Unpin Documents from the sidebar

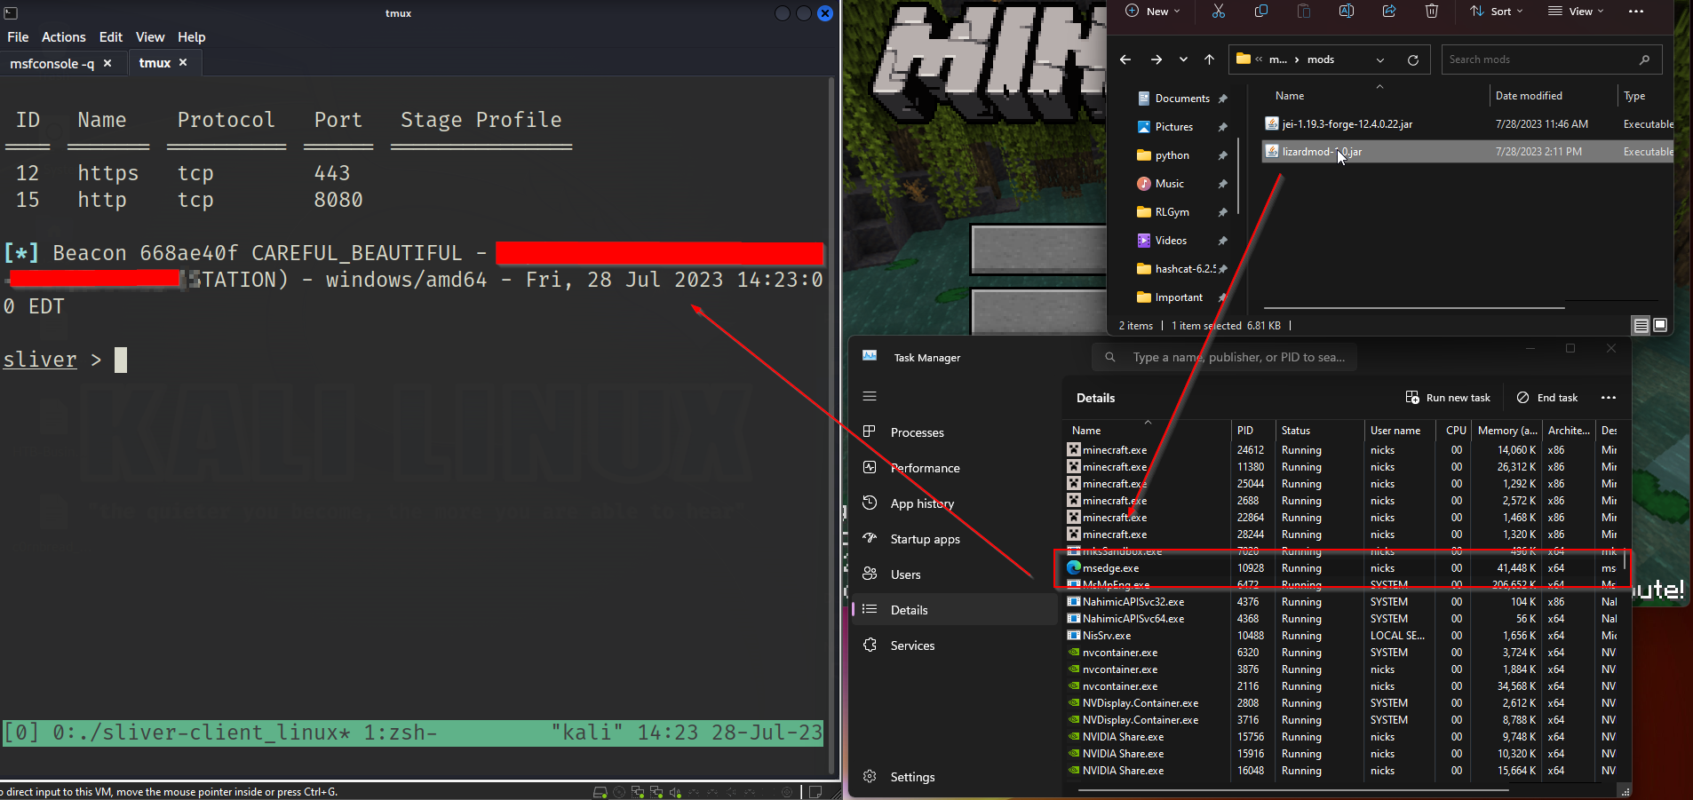pos(1224,99)
